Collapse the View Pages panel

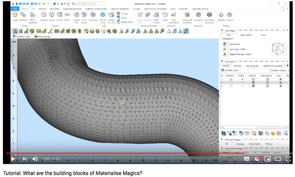[x=222, y=31]
